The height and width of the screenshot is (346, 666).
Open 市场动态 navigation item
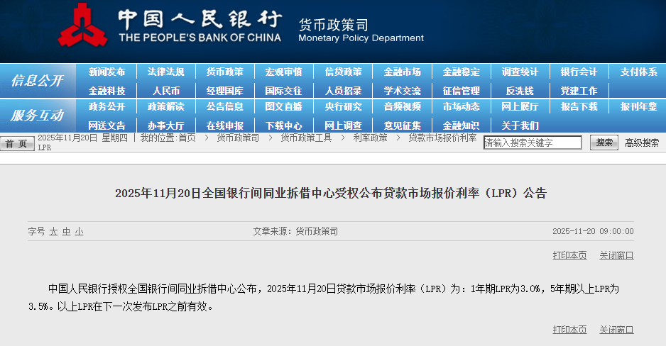coord(462,107)
